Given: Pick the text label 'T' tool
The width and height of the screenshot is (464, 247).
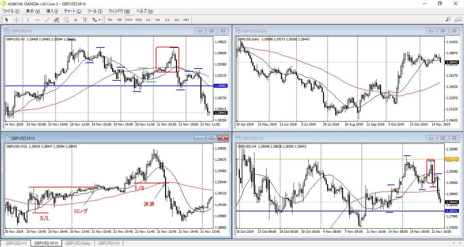Looking at the screenshot, I should click(x=85, y=20).
